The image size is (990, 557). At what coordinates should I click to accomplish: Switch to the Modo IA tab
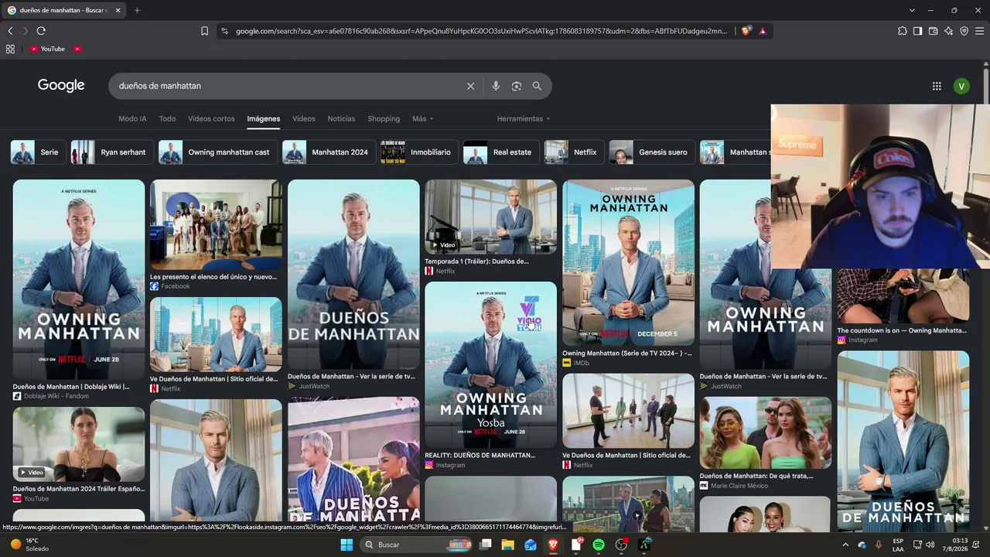[132, 118]
